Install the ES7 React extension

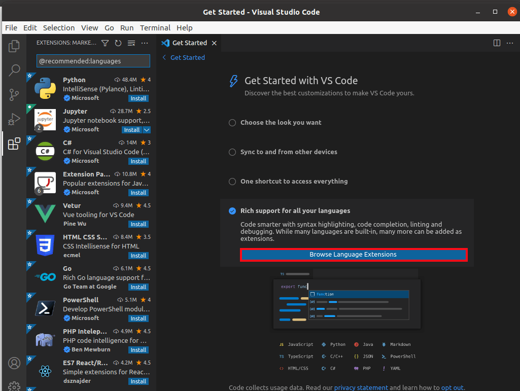[138, 382]
